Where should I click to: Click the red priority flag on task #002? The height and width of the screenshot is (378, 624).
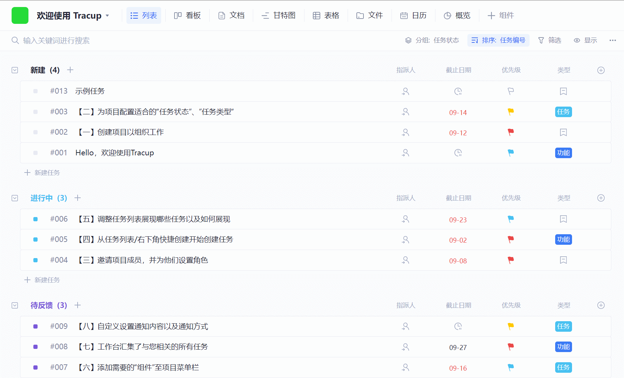511,132
